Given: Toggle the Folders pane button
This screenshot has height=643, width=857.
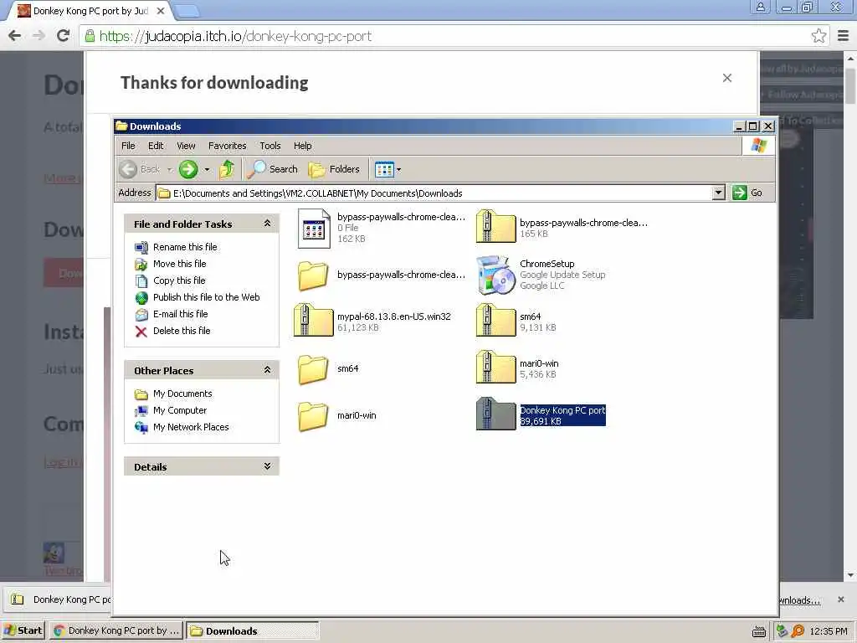Looking at the screenshot, I should point(334,169).
